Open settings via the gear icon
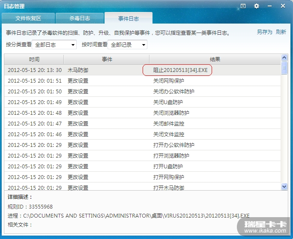 click(256, 6)
